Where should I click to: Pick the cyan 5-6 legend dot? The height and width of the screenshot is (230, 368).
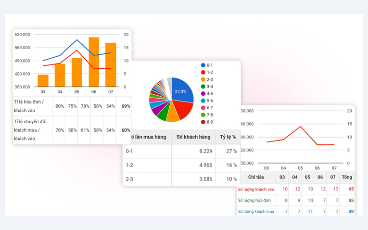[x=203, y=101]
